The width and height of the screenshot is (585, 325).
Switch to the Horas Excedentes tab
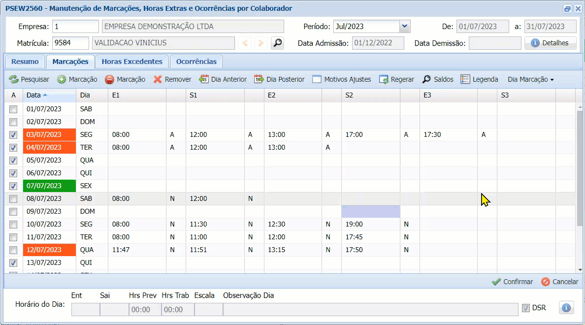[x=131, y=62]
